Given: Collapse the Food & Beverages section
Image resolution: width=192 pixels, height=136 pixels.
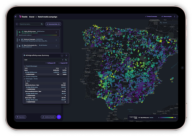Looking at the screenshot, I should pos(24,66).
